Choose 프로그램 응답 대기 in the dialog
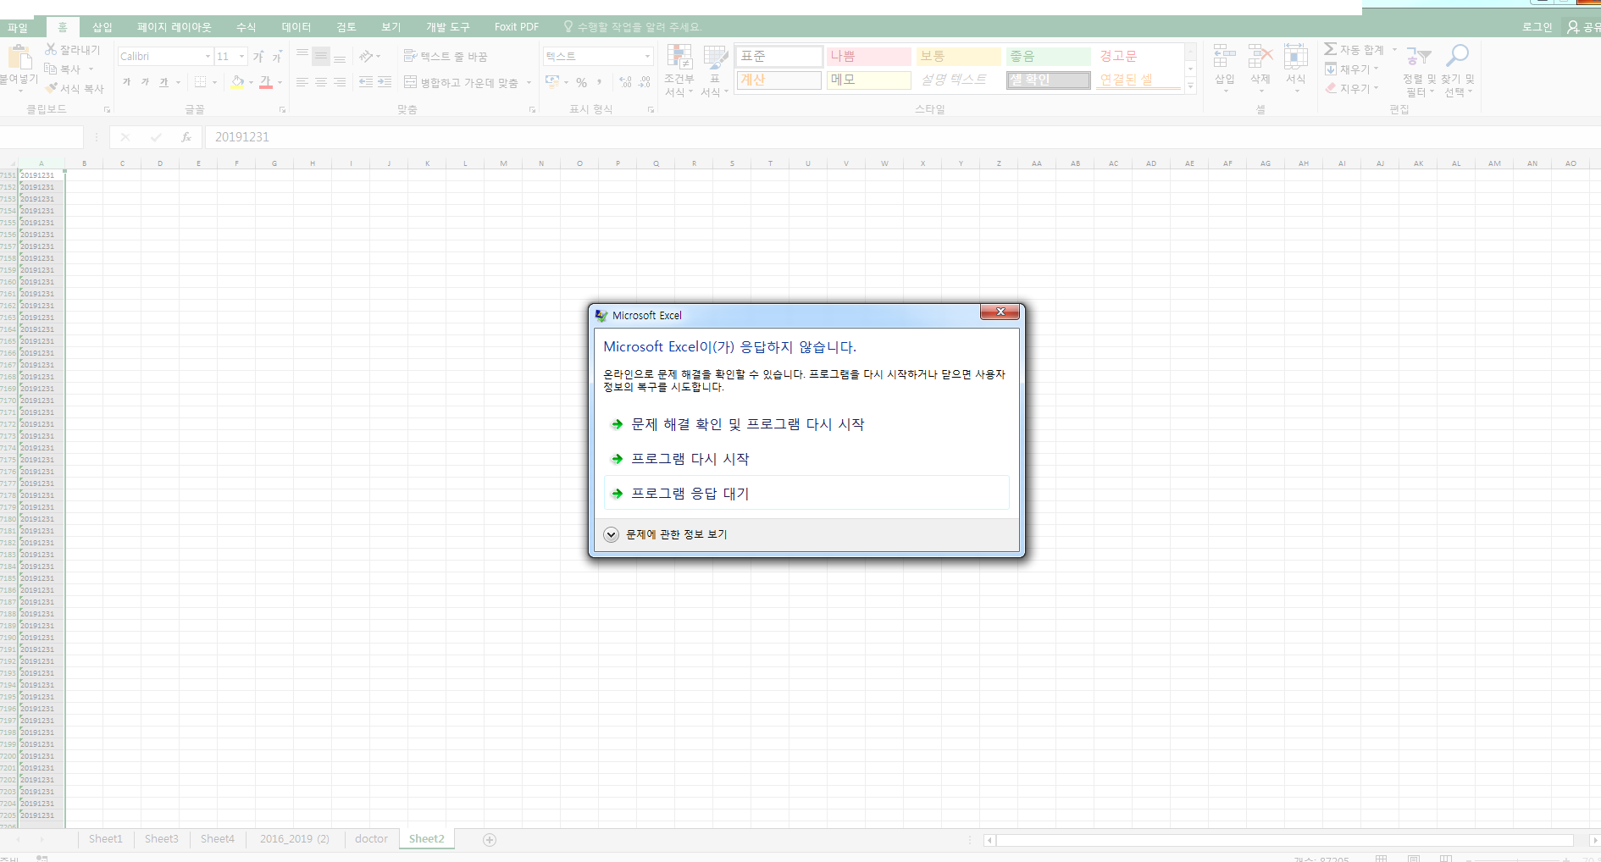 coord(806,494)
